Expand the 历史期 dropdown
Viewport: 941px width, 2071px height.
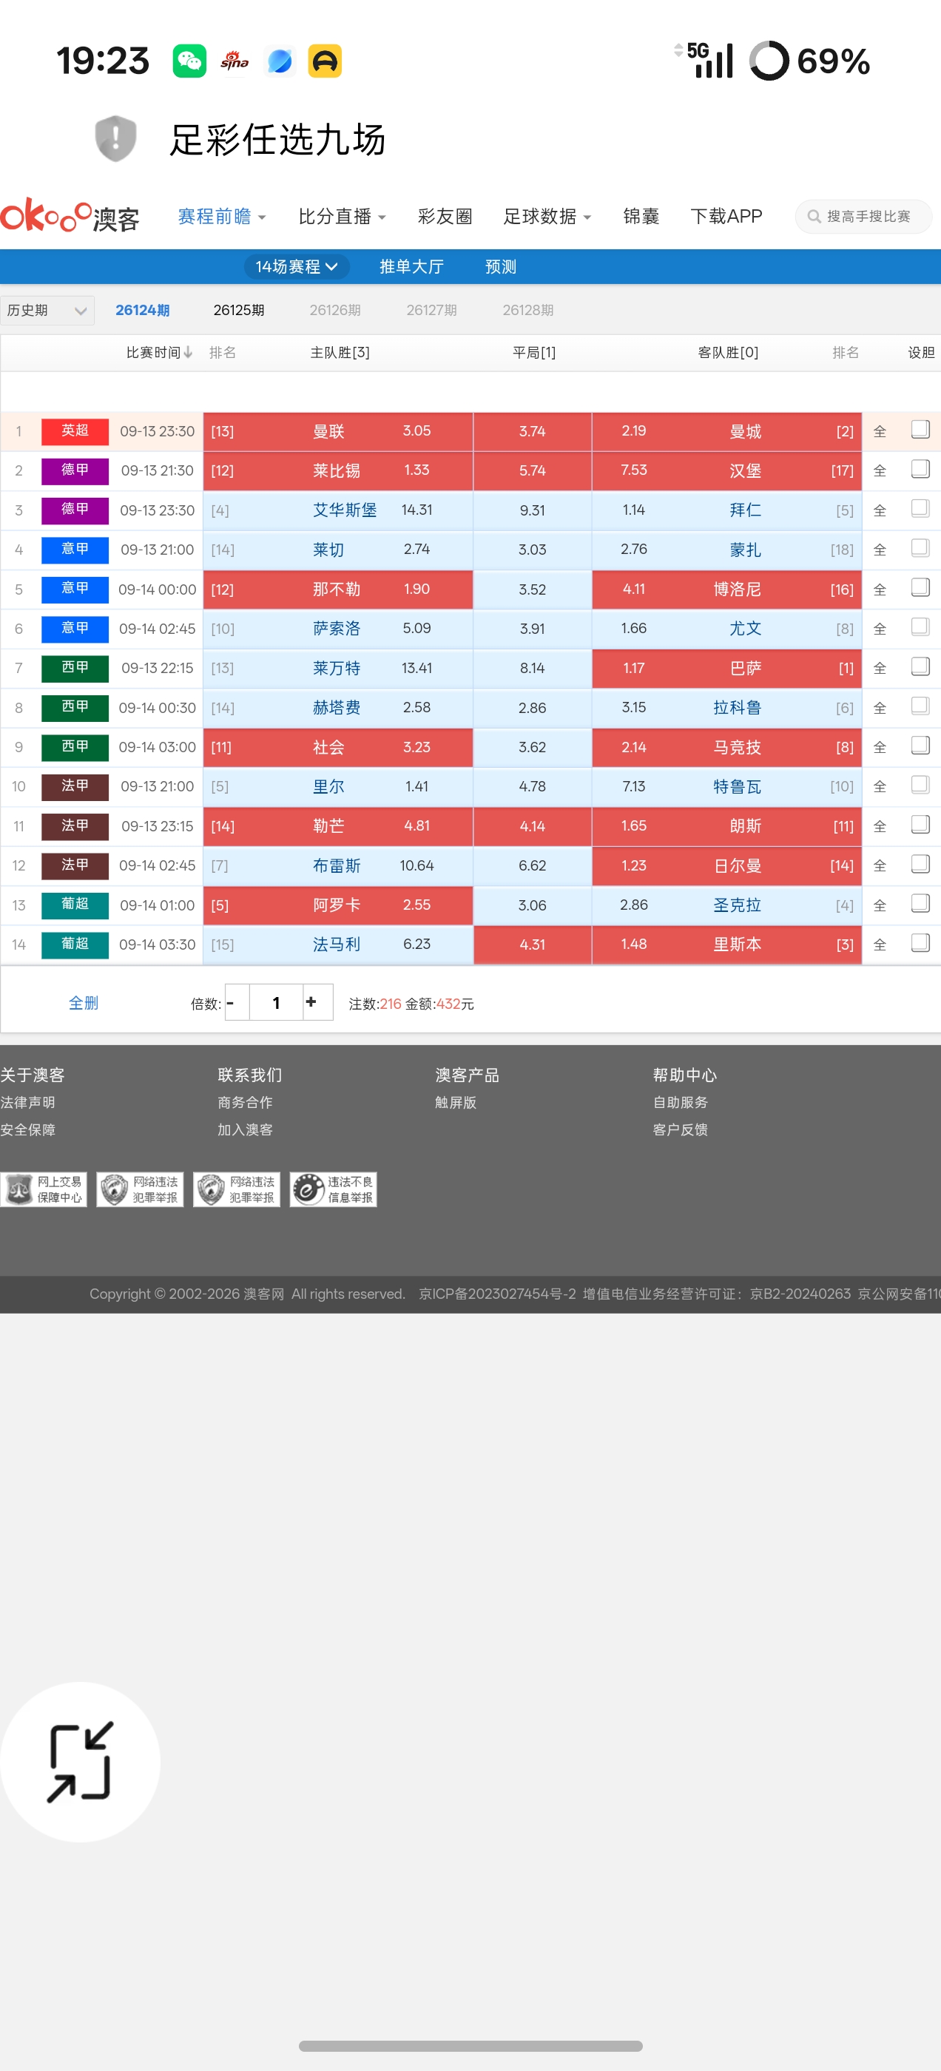[47, 311]
